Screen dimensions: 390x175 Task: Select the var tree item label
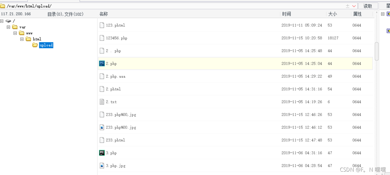tap(22, 27)
